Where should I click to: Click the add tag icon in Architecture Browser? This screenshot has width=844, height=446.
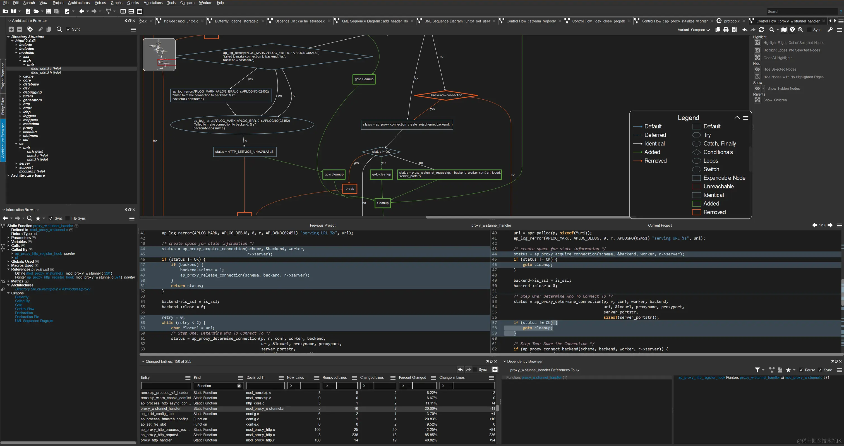point(30,29)
